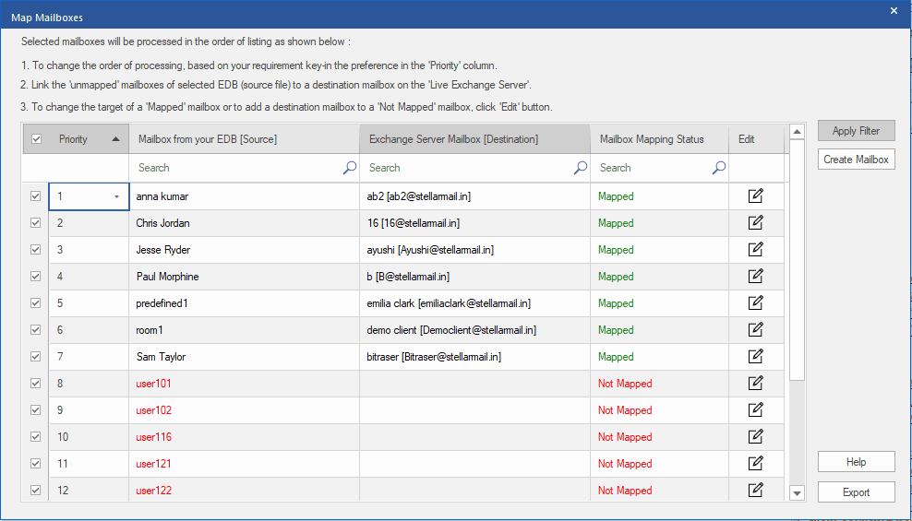This screenshot has height=521, width=912.
Task: Select the ab2 [ab2@stellarmail.in] destination cell
Action: pyautogui.click(x=474, y=196)
